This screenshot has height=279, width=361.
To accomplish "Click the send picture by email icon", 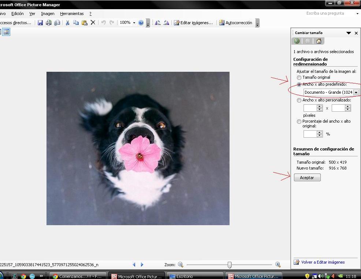I will point(57,23).
